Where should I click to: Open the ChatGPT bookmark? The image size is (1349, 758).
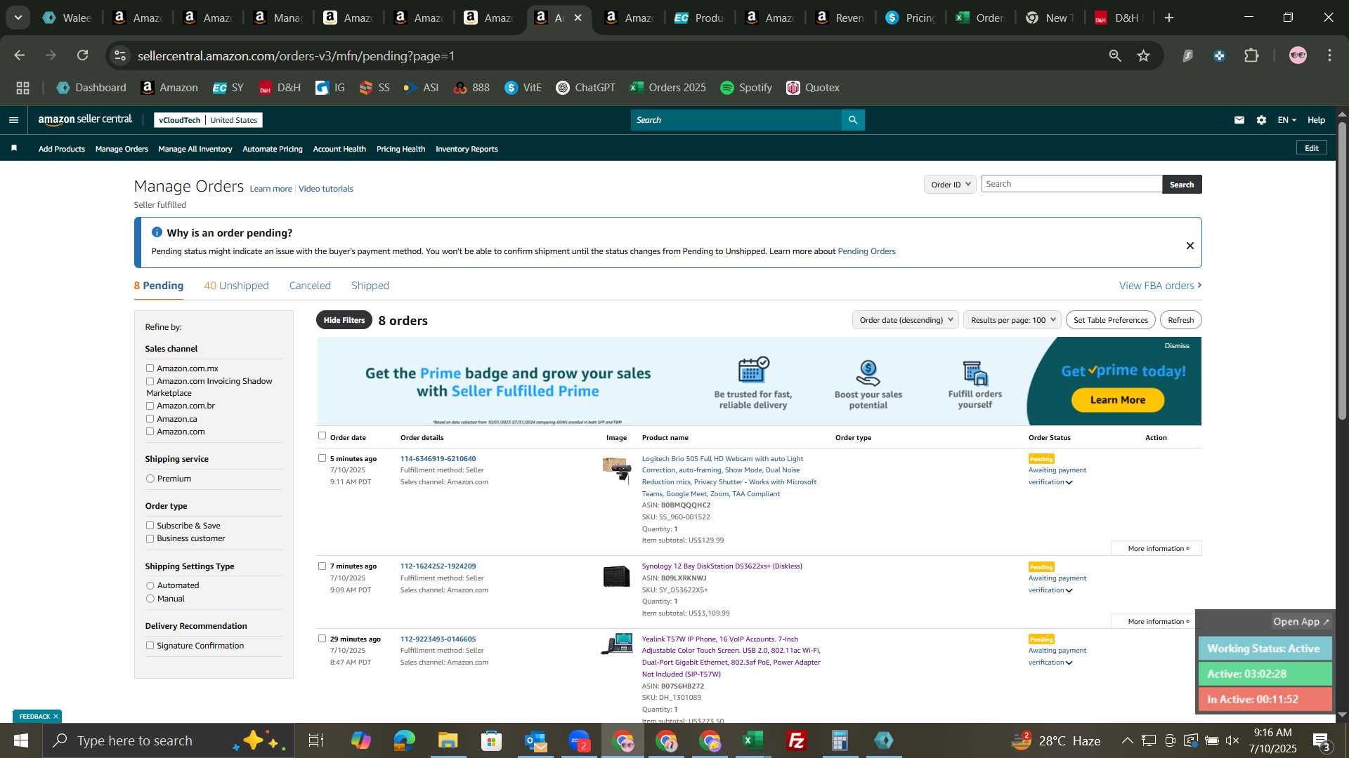(x=585, y=88)
